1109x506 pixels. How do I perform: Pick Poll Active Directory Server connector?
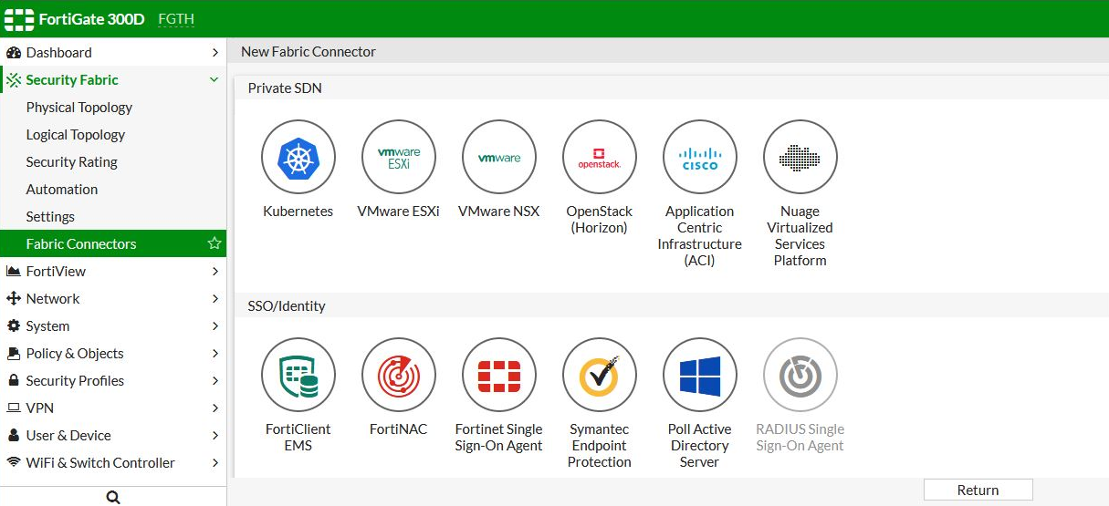(700, 376)
